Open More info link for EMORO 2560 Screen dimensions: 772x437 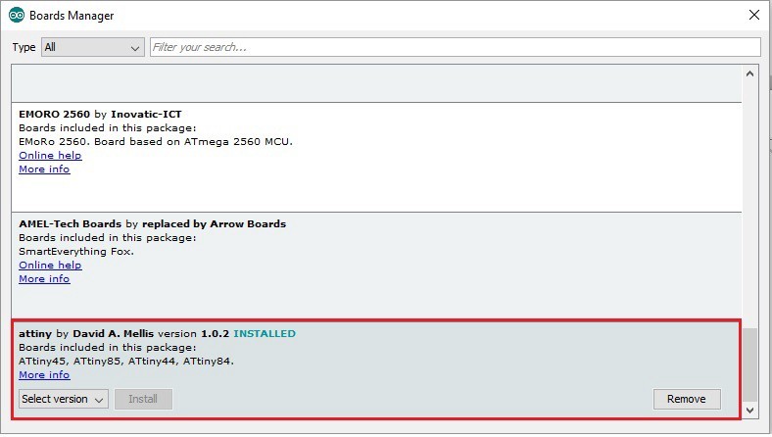(44, 169)
